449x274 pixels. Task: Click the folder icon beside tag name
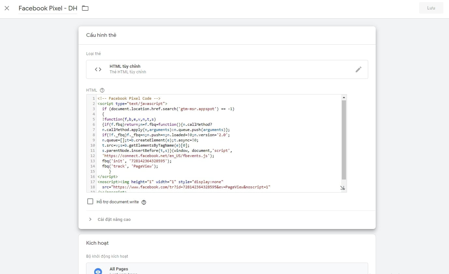[85, 8]
